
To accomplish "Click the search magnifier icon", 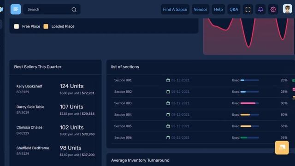I will pos(74,9).
